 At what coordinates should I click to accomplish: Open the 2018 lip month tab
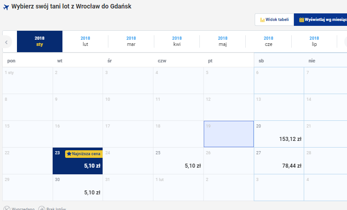314,41
